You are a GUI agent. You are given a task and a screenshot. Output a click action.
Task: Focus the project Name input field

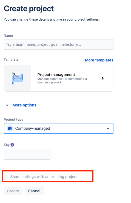[x=59, y=44]
